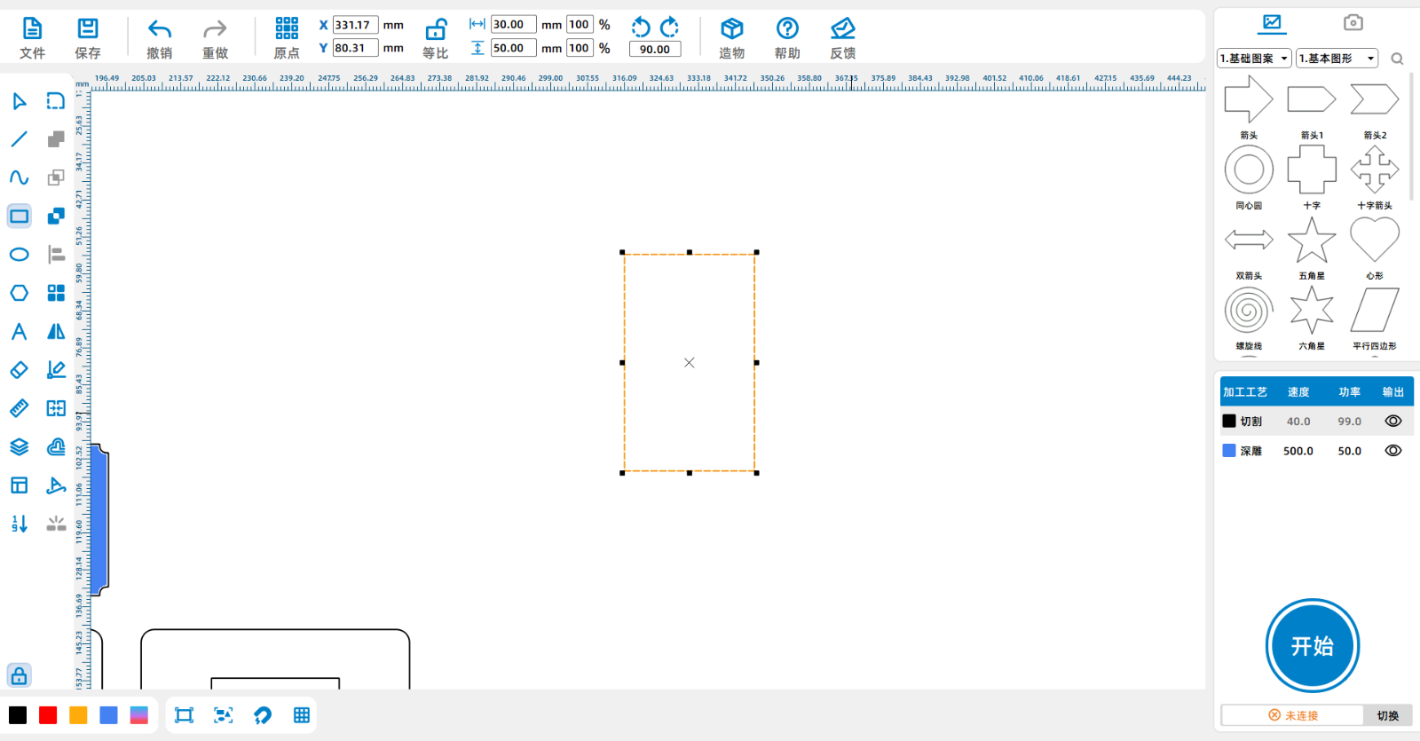Open the 1.基础图案 dropdown
1420x741 pixels.
tap(1254, 59)
